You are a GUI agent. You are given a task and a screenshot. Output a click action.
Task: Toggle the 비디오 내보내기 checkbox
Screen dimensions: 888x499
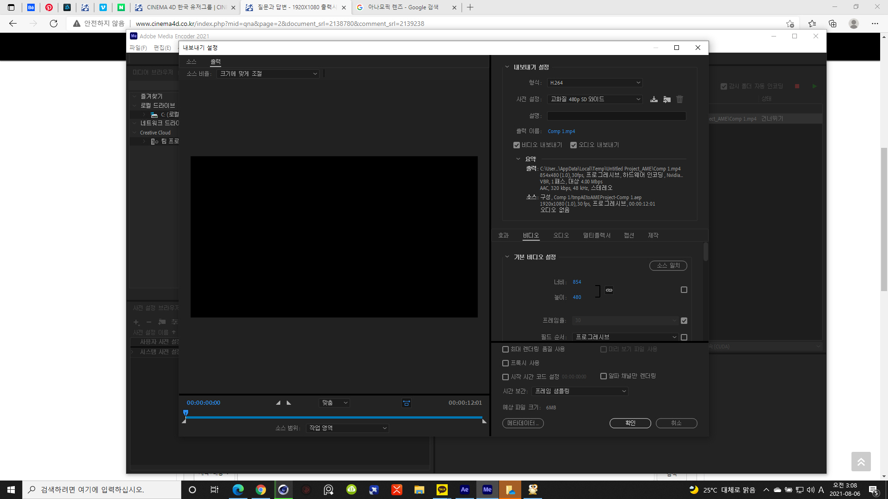[517, 145]
